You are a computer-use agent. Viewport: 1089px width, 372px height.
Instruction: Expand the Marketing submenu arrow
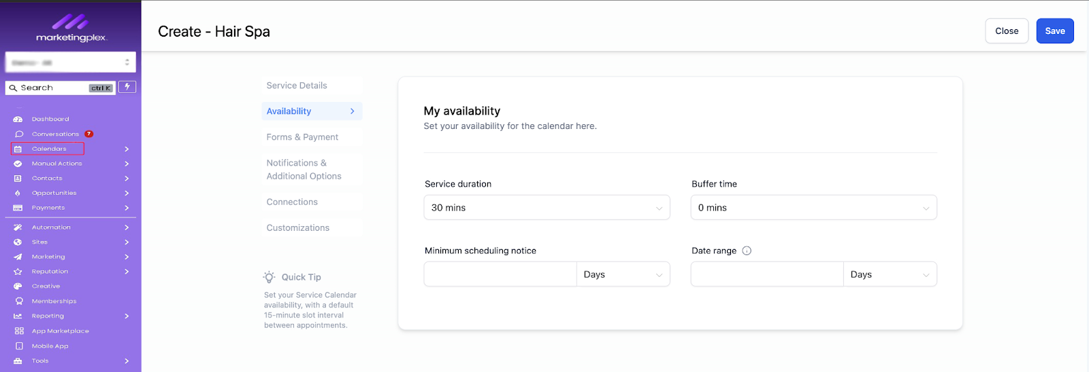(127, 257)
